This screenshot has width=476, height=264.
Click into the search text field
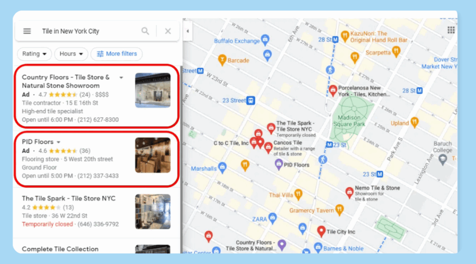point(84,31)
